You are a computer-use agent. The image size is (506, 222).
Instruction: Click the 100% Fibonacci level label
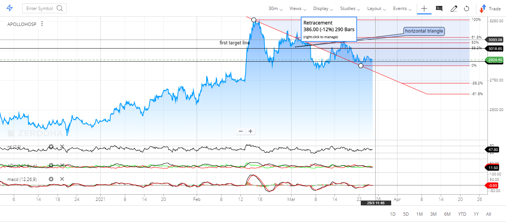click(476, 20)
